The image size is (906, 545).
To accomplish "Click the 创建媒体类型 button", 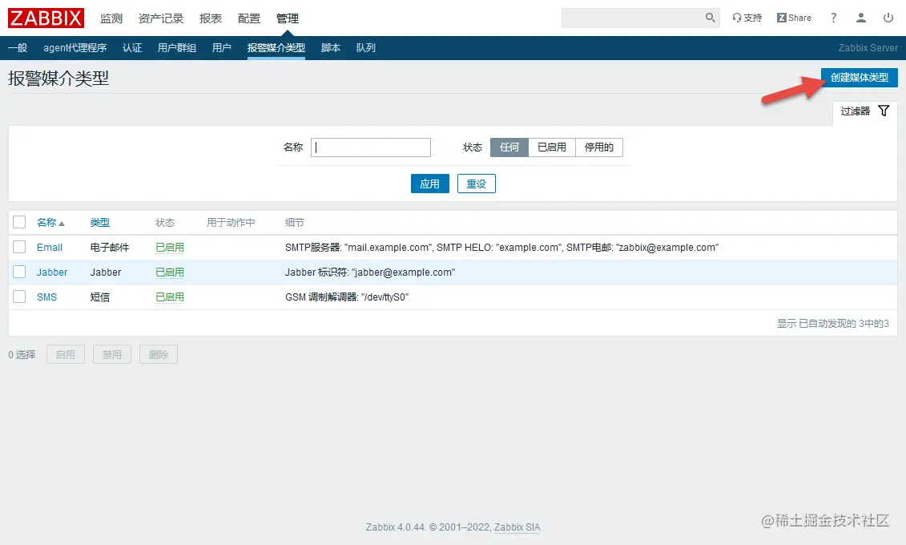I will point(860,78).
